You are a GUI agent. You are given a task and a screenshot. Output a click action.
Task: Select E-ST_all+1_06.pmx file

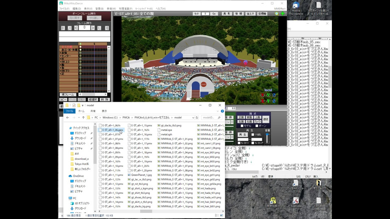111,130
